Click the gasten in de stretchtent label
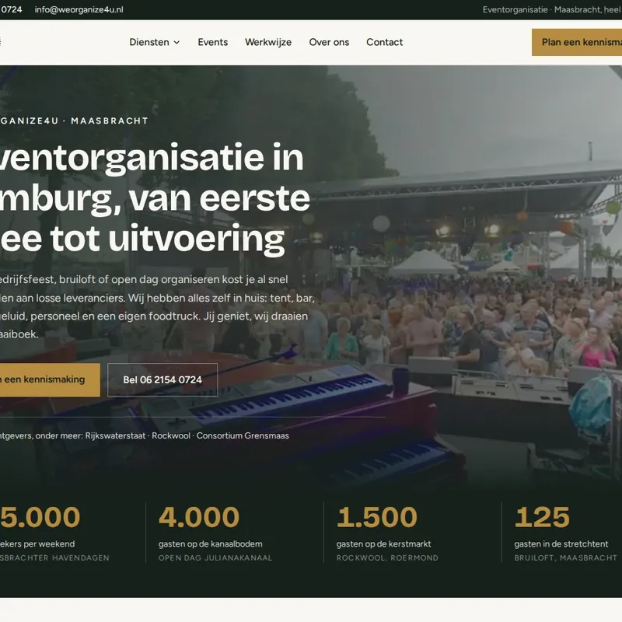The image size is (622, 622). click(561, 543)
